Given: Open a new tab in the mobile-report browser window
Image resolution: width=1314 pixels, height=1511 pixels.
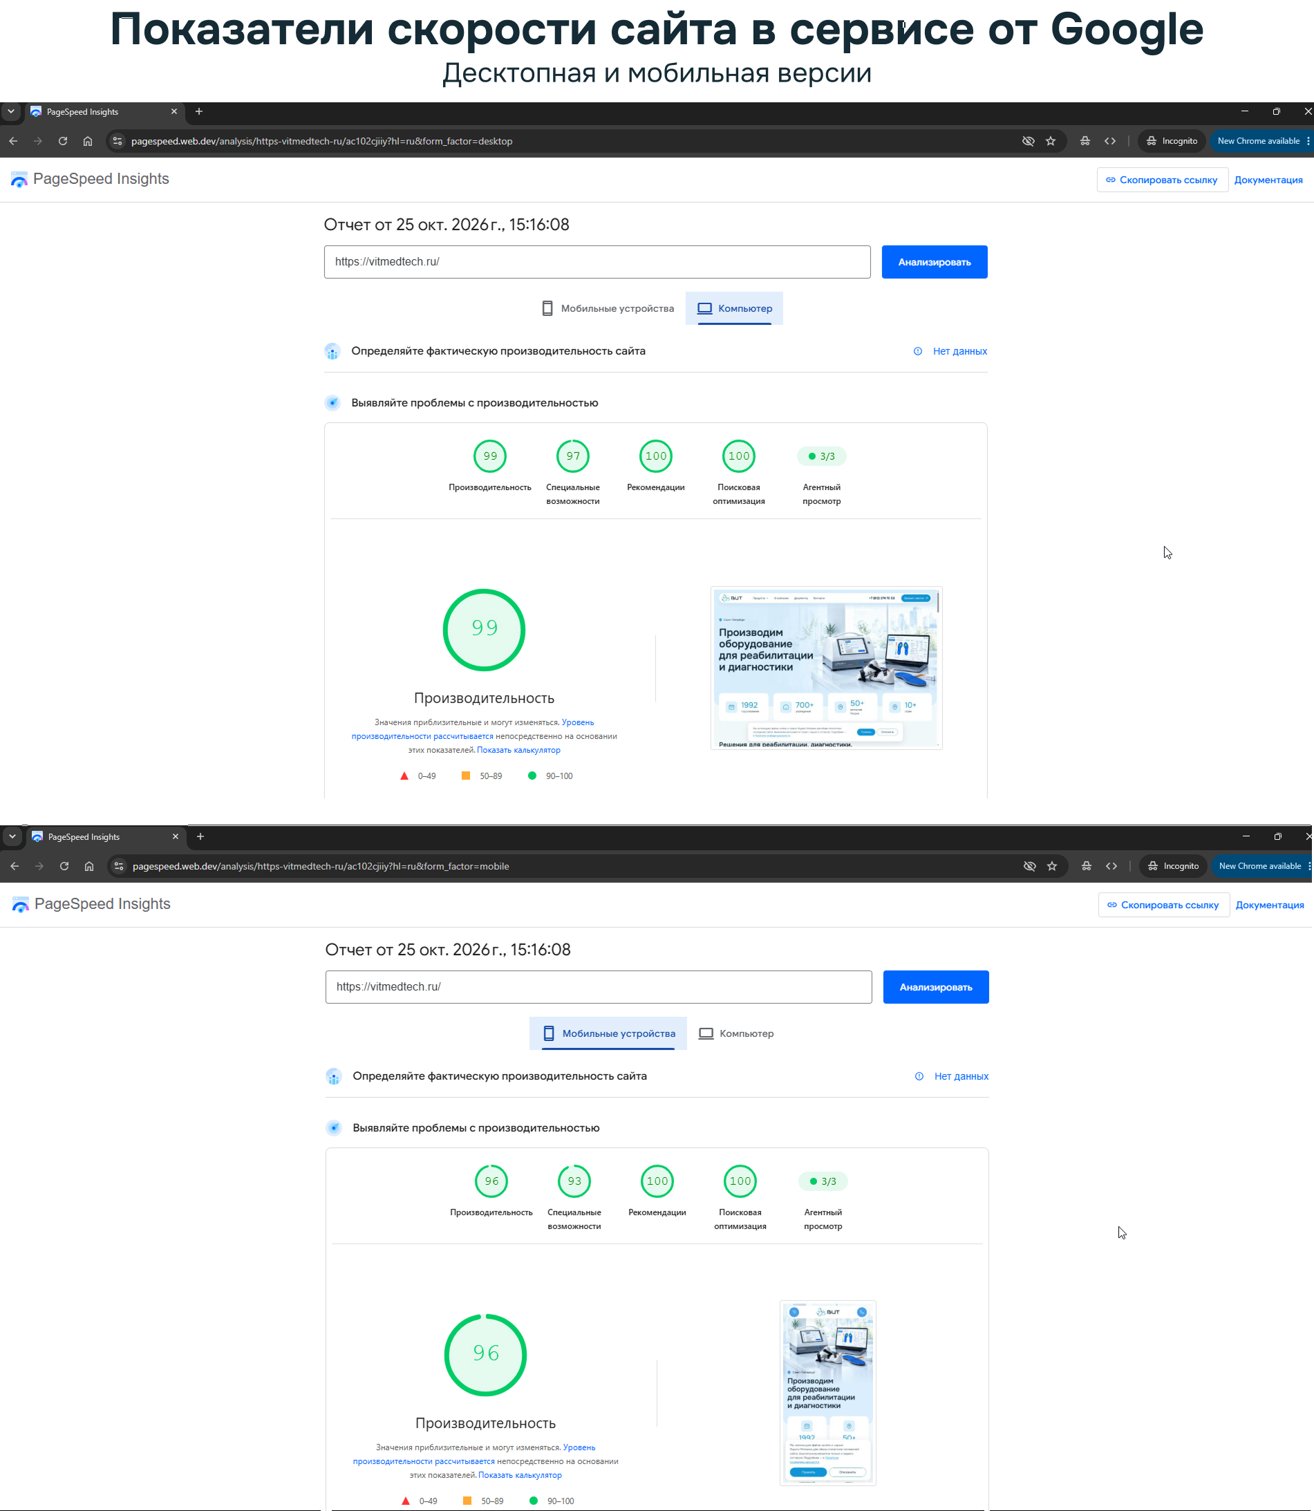Looking at the screenshot, I should [200, 836].
